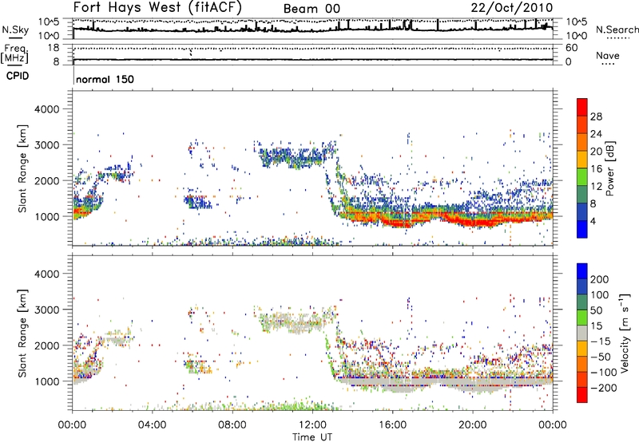Click the 'Beam 00' label
The image size is (639, 442).
coord(312,9)
